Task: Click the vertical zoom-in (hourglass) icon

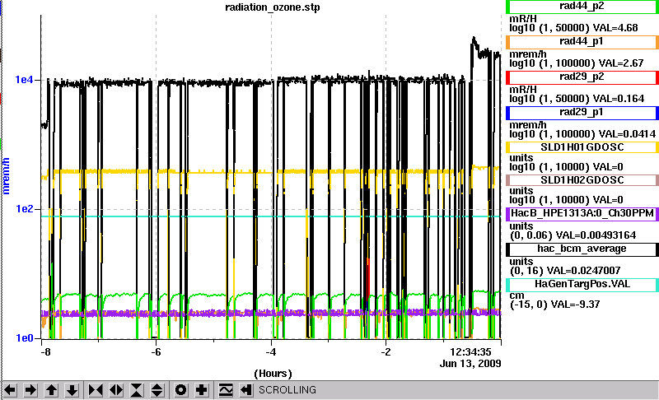Action: [x=137, y=390]
